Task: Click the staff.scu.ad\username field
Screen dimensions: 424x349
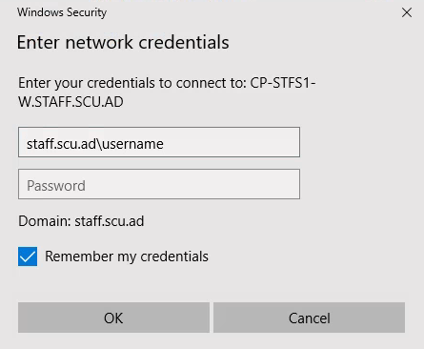Action: 159,142
